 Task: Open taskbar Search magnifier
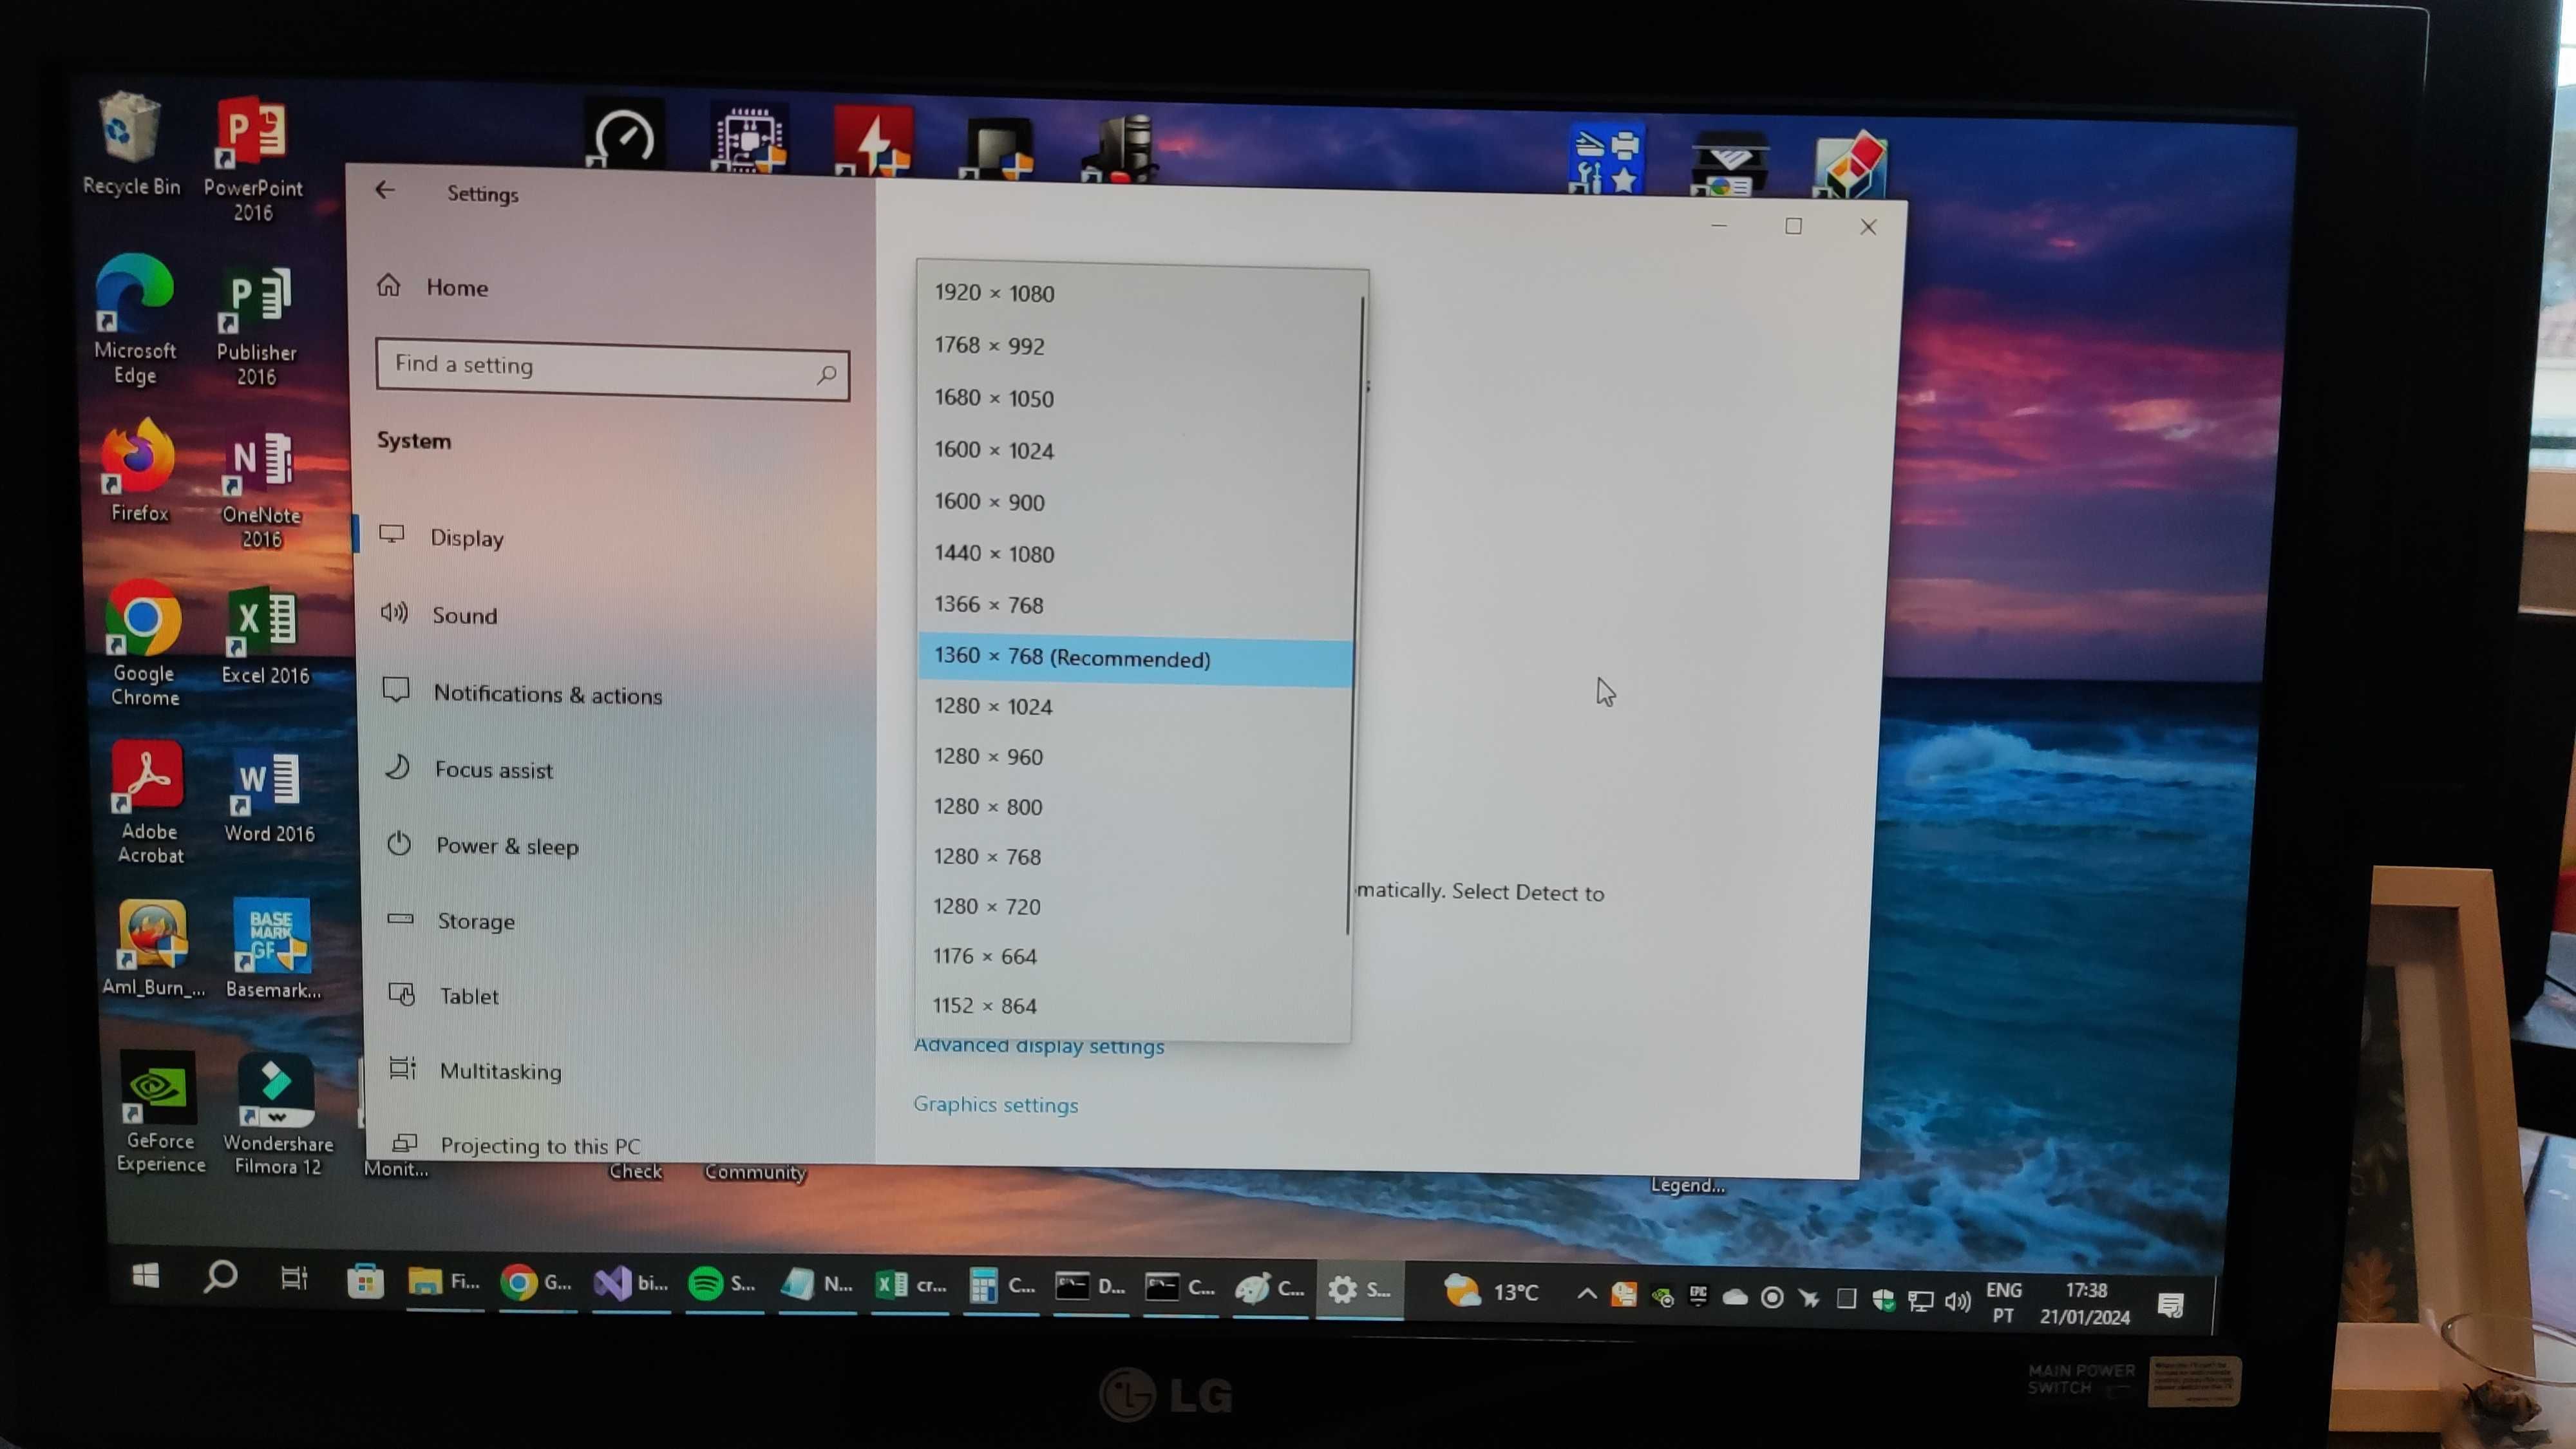click(220, 1276)
